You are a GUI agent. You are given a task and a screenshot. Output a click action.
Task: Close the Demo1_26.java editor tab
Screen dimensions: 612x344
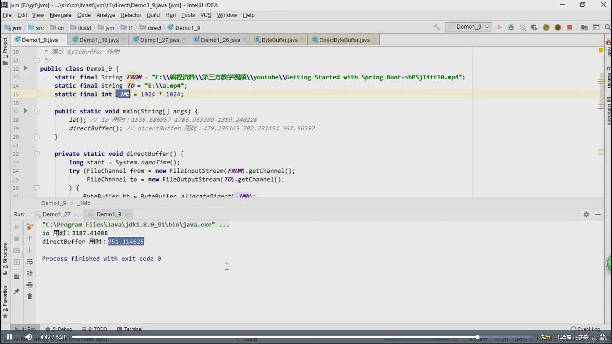tap(244, 40)
